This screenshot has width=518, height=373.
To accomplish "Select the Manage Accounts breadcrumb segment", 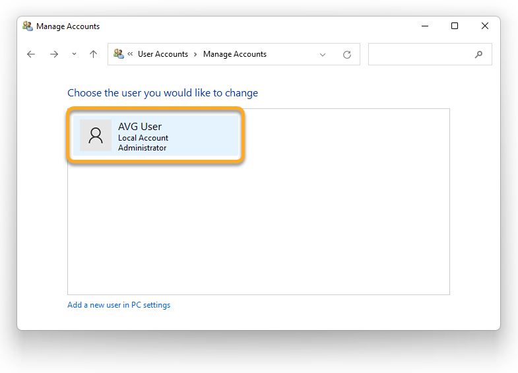I will coord(235,55).
